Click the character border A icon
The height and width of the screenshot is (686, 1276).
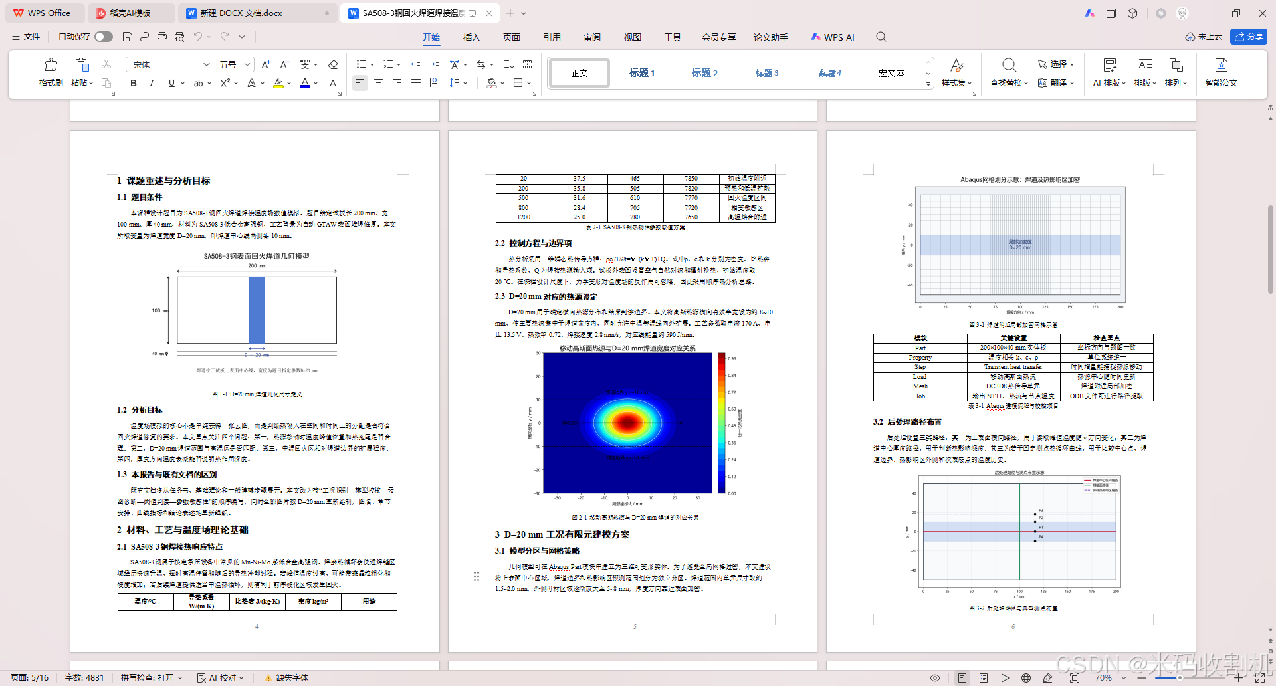(x=333, y=83)
